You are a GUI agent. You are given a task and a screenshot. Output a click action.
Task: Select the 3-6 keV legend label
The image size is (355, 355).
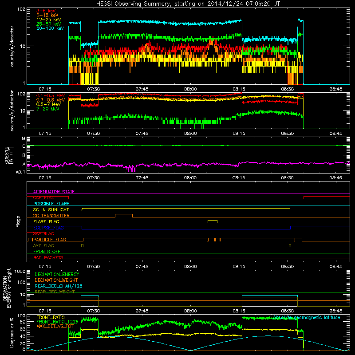pyautogui.click(x=46, y=11)
